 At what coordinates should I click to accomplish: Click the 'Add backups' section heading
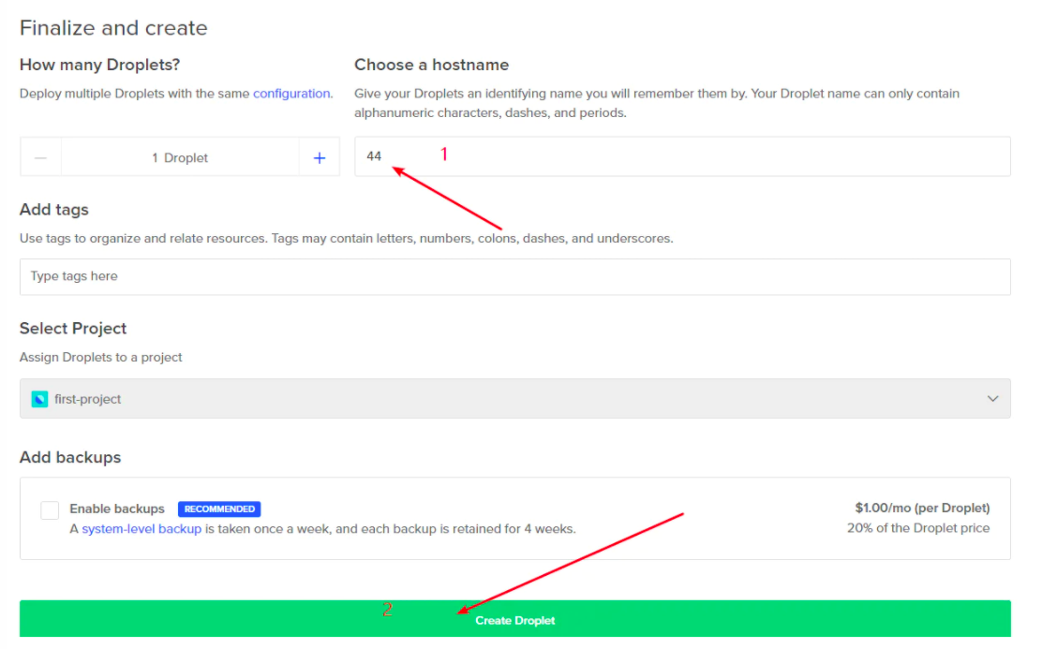click(x=70, y=458)
